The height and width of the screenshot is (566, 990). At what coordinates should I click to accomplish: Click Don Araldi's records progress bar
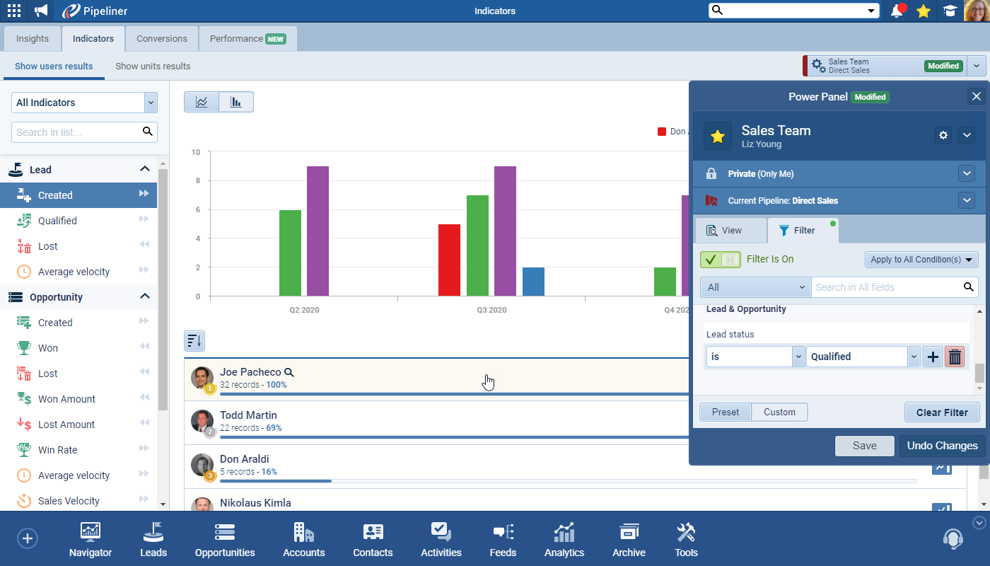(x=276, y=481)
